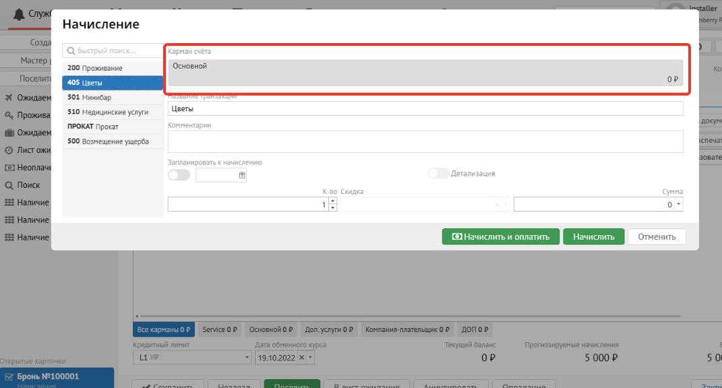Switch to the Service pocket tab
The width and height of the screenshot is (722, 388).
click(x=220, y=329)
